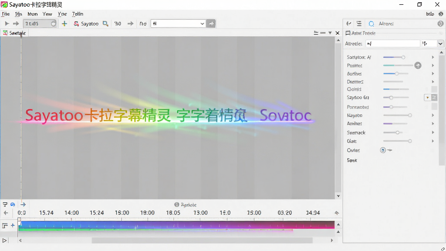Click the horizontal timeline scrollbar thumb
This screenshot has height=251, width=446.
click(202, 241)
